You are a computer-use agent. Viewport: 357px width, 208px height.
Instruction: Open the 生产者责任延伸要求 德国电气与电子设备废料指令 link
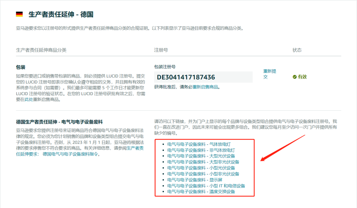click(80, 151)
